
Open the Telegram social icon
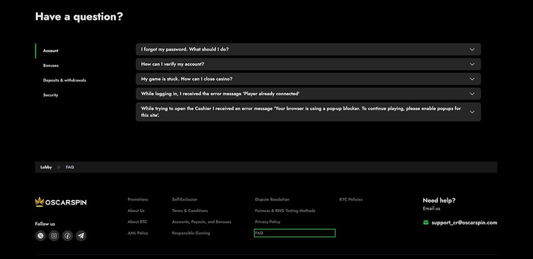81,236
